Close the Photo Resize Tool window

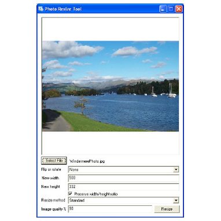point(179,9)
